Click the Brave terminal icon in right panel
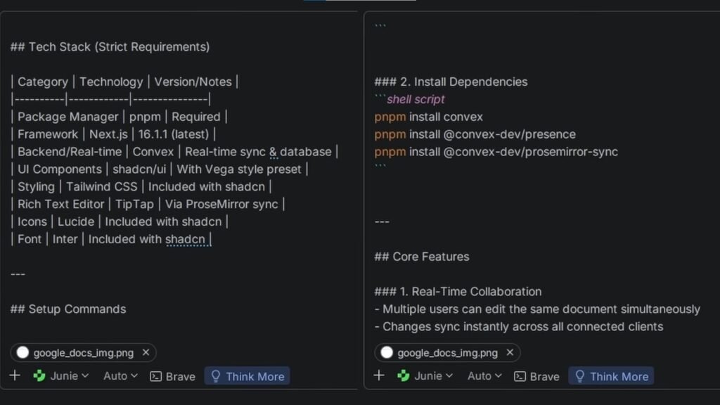 click(520, 377)
